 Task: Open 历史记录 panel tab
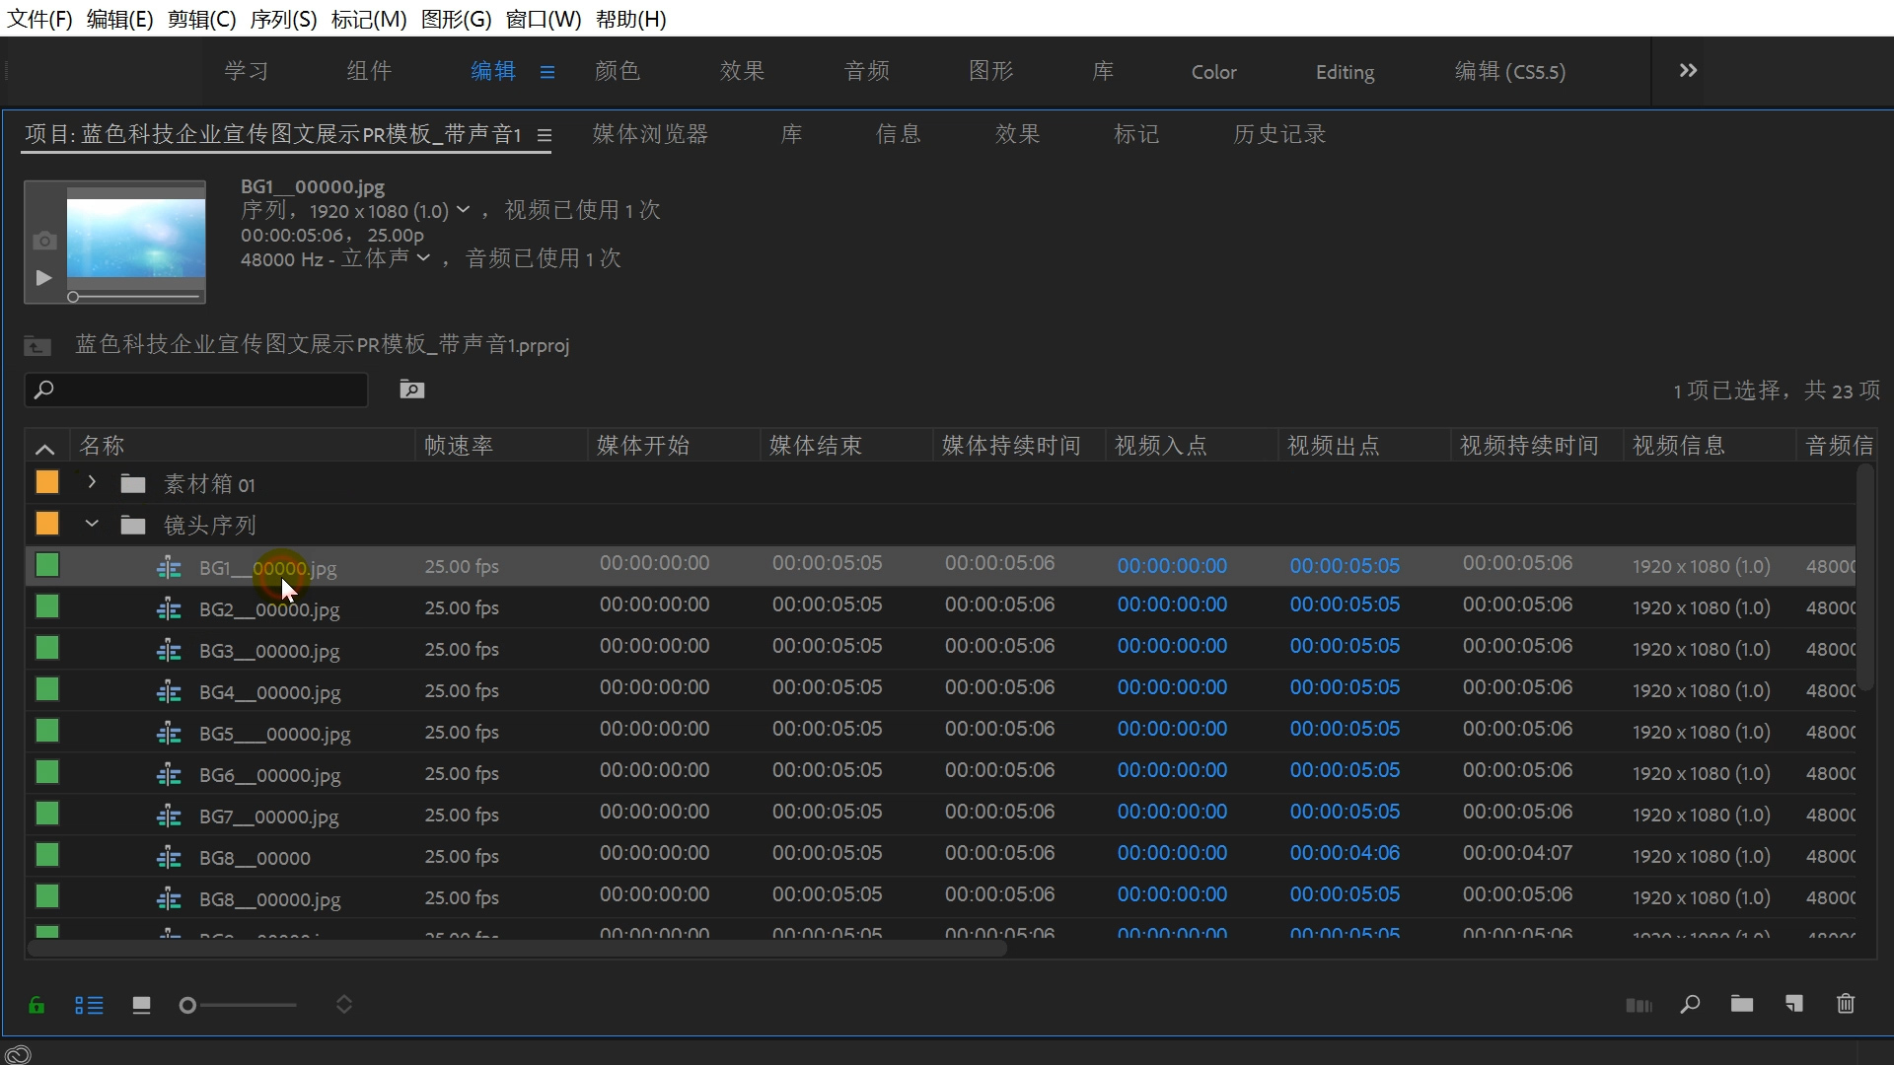point(1279,134)
